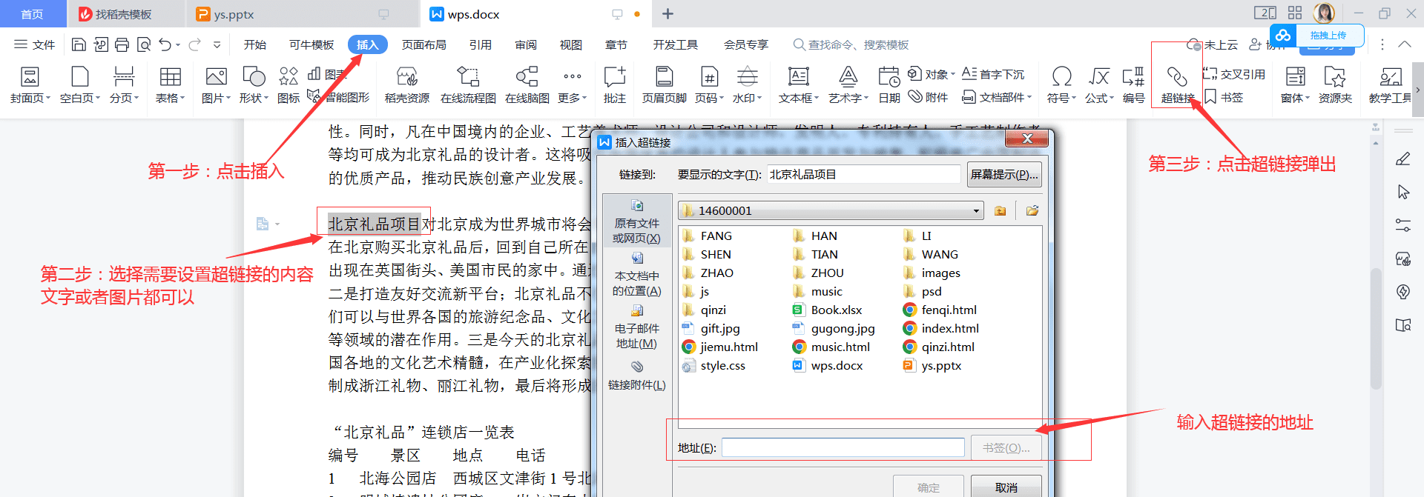Select 原有文件或网页 link type
The image size is (1424, 497).
(x=636, y=221)
